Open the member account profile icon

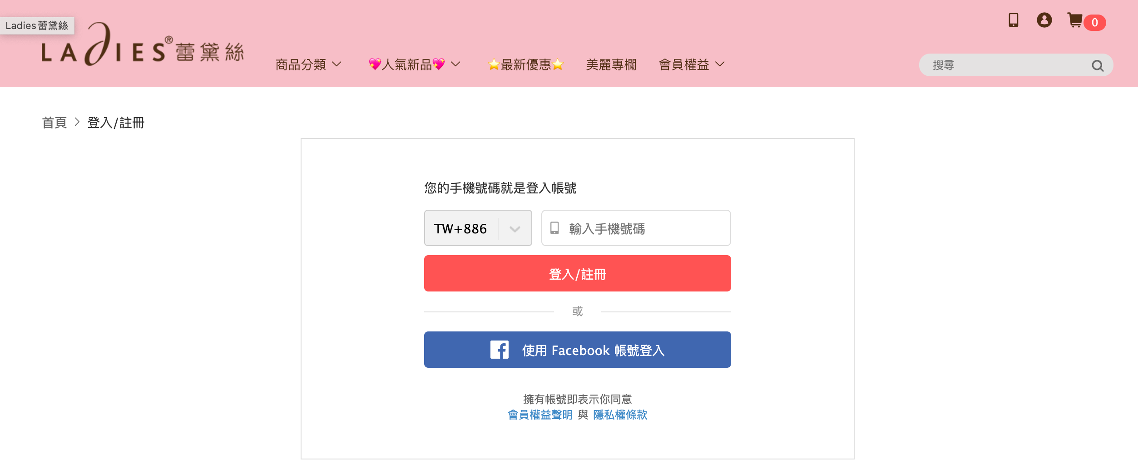point(1044,20)
